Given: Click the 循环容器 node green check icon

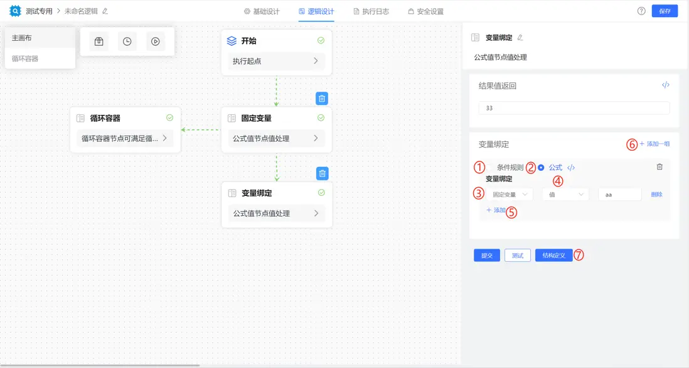Looking at the screenshot, I should click(x=169, y=118).
